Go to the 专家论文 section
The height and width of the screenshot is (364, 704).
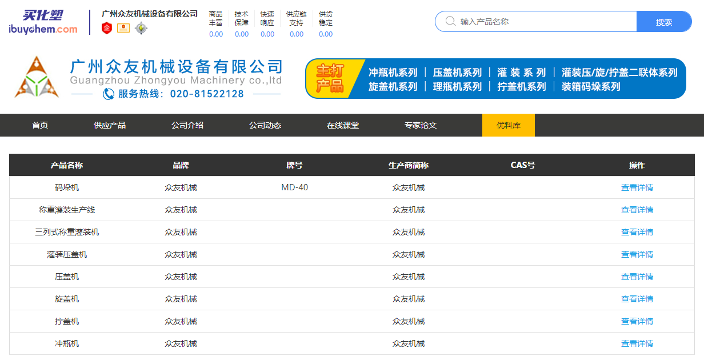pos(421,125)
